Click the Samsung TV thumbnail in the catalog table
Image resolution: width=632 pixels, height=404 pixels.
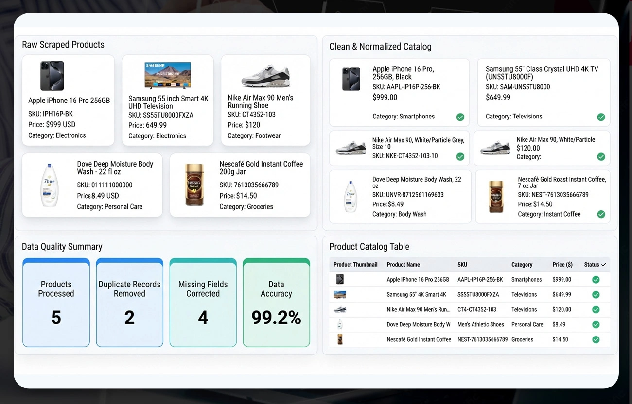[x=340, y=294]
